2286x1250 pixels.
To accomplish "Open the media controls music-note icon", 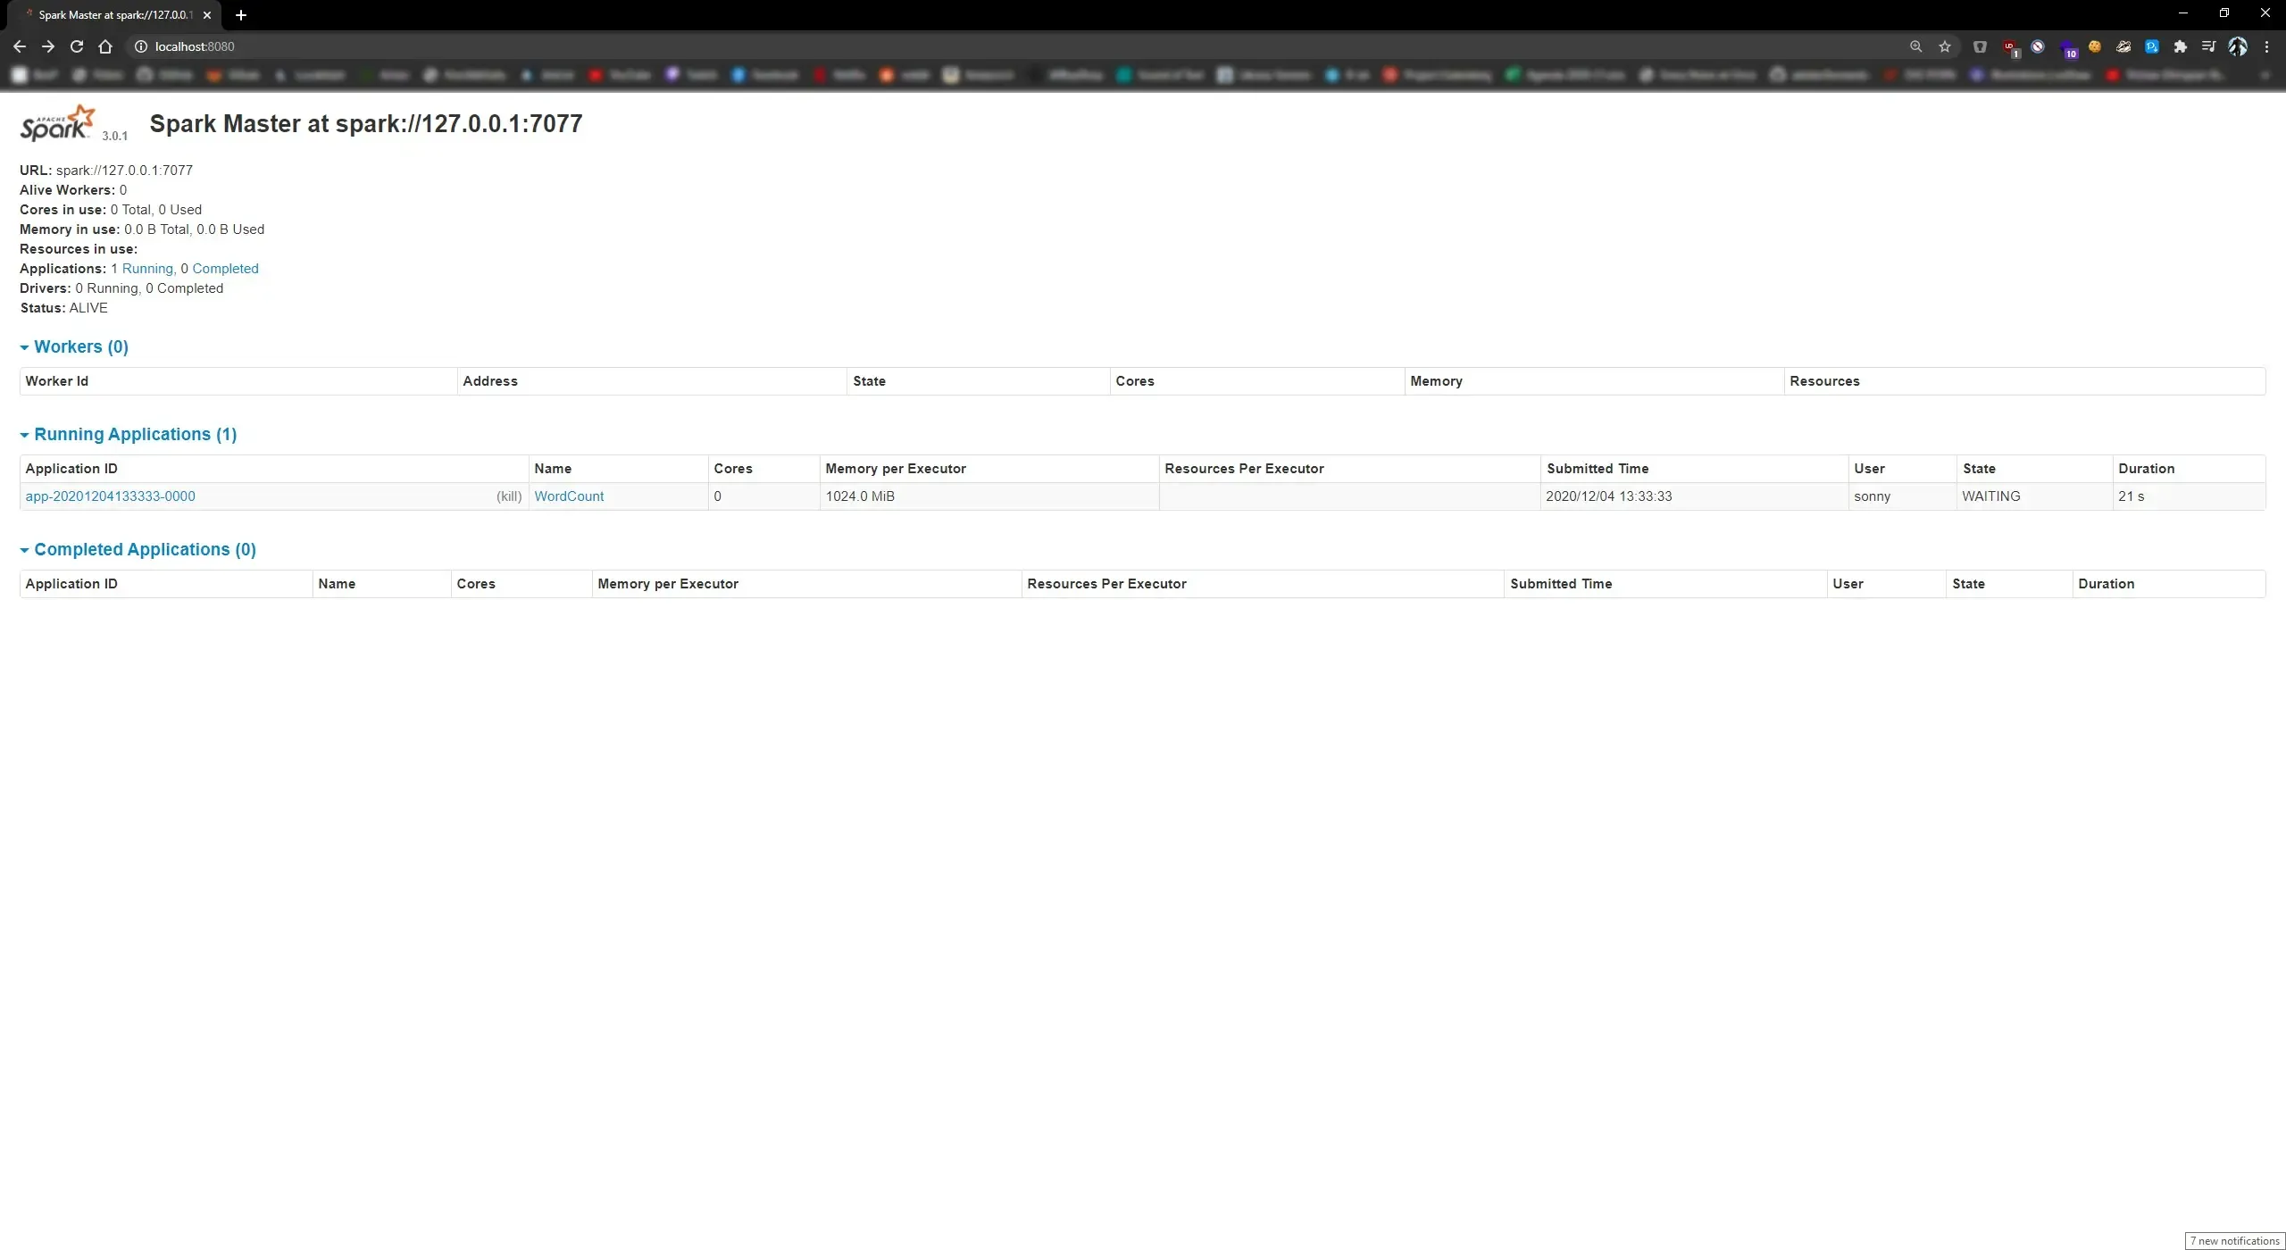I will point(2209,46).
